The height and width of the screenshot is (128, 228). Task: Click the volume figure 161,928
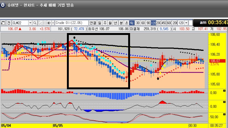tap(64, 29)
